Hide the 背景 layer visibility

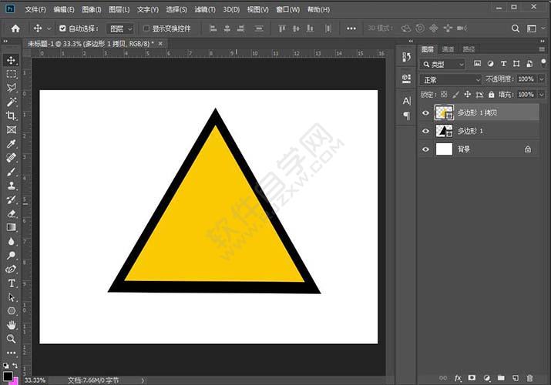pyautogui.click(x=425, y=149)
